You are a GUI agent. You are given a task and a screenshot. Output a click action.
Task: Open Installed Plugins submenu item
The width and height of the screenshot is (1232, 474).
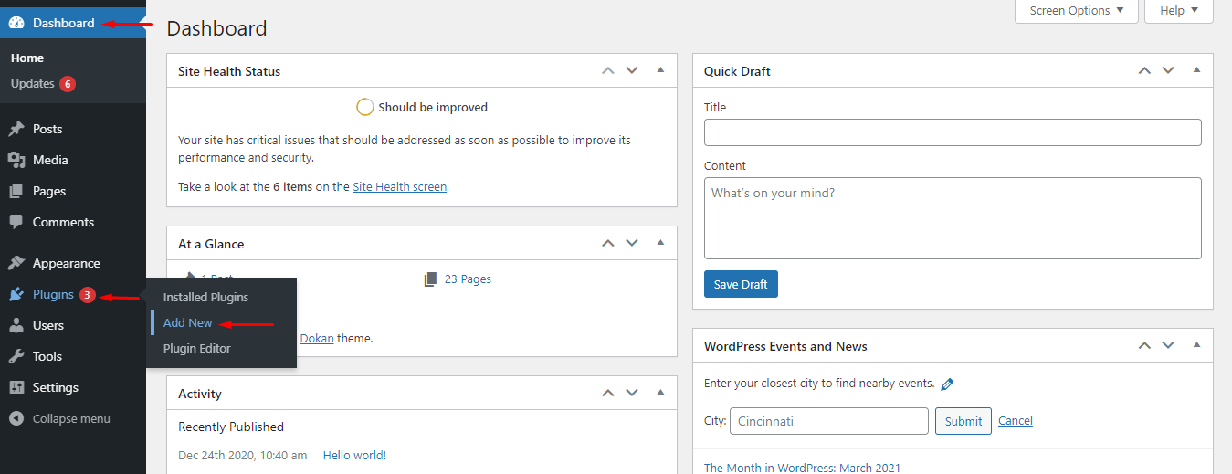click(x=205, y=297)
